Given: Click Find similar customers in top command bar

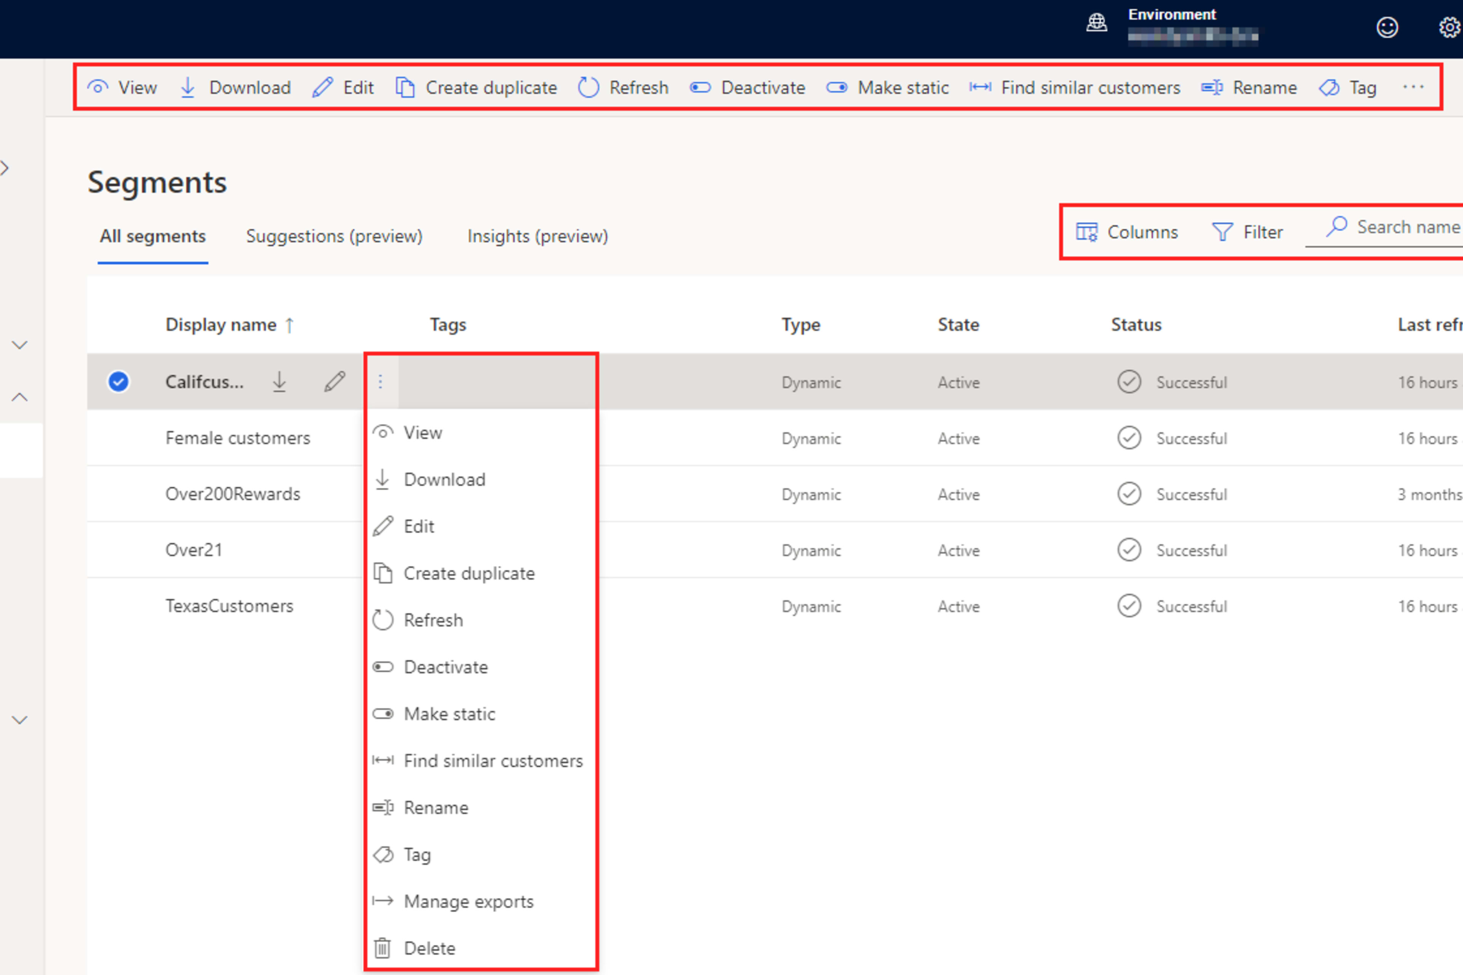Looking at the screenshot, I should pyautogui.click(x=1075, y=88).
